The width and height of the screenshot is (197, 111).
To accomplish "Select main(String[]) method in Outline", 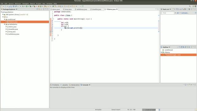I will pyautogui.click(x=179, y=55).
